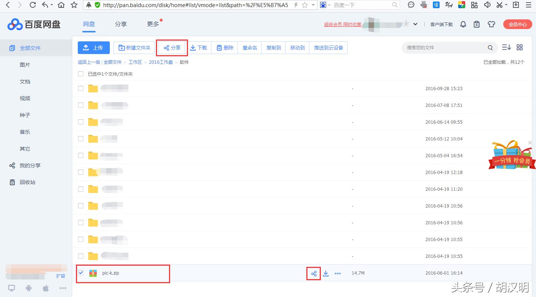This screenshot has height=297, width=536.
Task: Expand the dropdown arrow beside the scissors icon
Action: pyautogui.click(x=506, y=5)
